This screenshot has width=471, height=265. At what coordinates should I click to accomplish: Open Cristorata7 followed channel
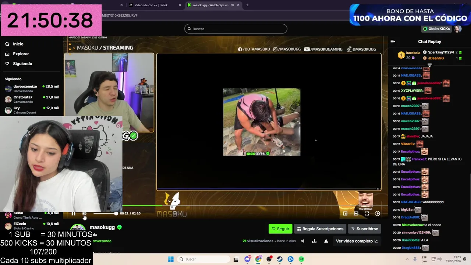click(x=32, y=99)
